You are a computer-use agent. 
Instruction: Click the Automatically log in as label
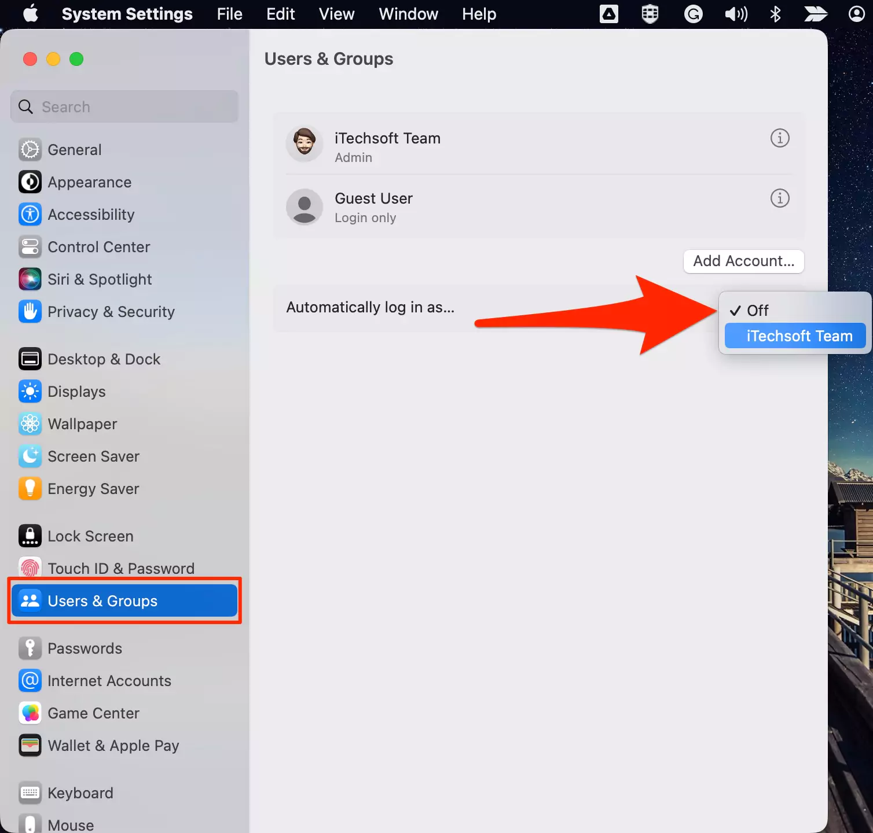click(371, 307)
